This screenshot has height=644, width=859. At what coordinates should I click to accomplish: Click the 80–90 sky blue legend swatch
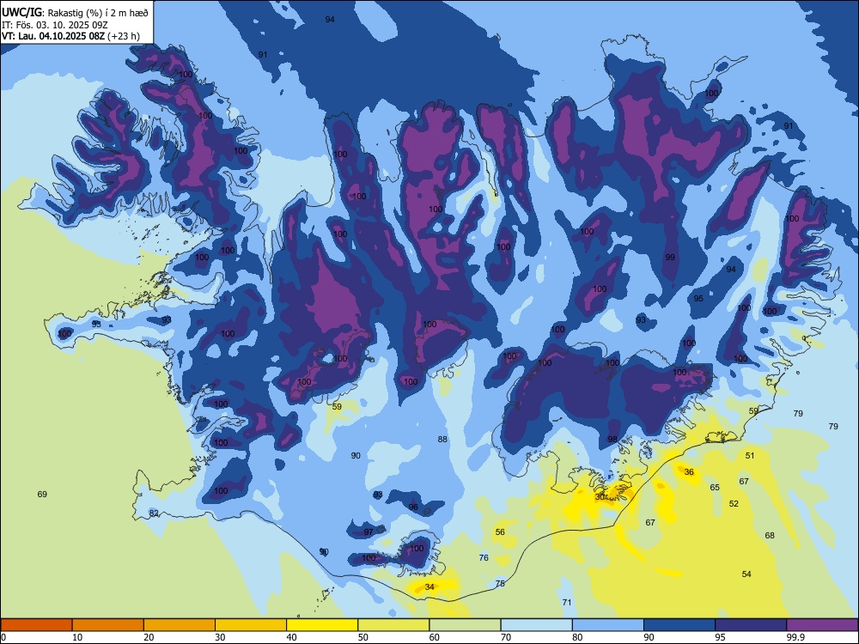(608, 625)
